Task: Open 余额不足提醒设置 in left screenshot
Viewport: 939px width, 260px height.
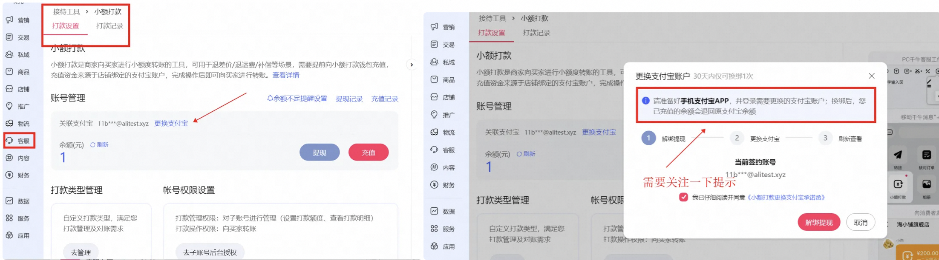Action: (297, 99)
